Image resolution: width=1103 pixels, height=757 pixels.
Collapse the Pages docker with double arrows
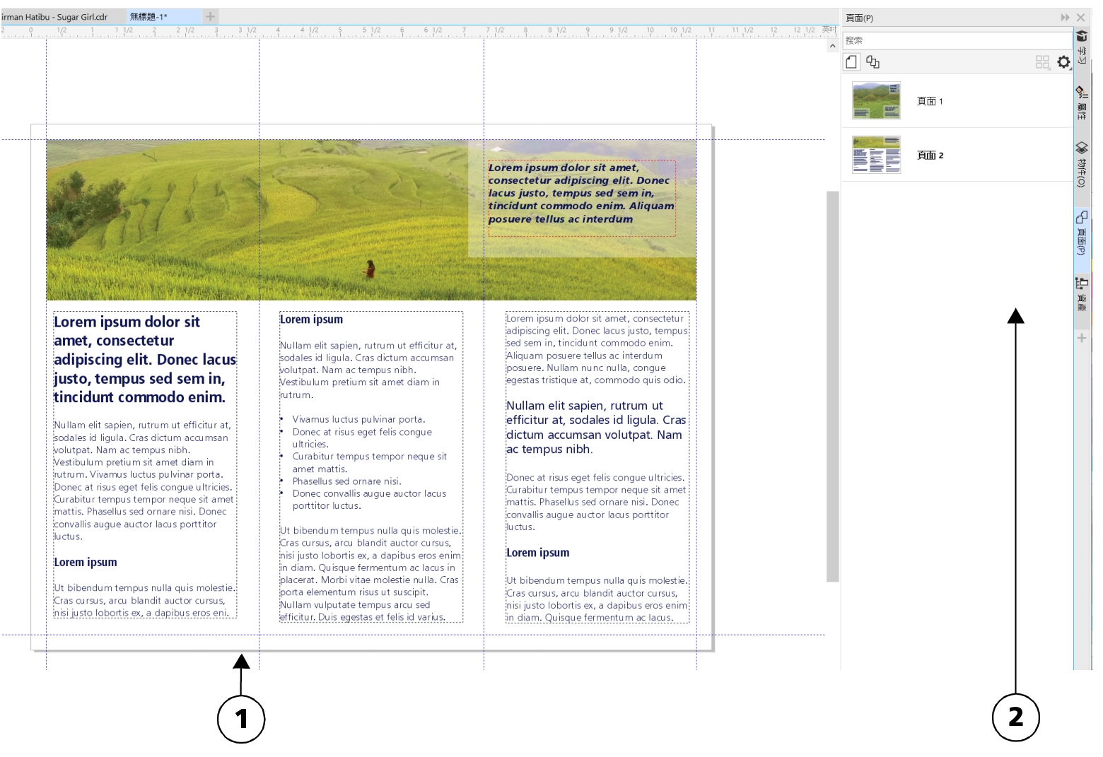click(x=1065, y=18)
